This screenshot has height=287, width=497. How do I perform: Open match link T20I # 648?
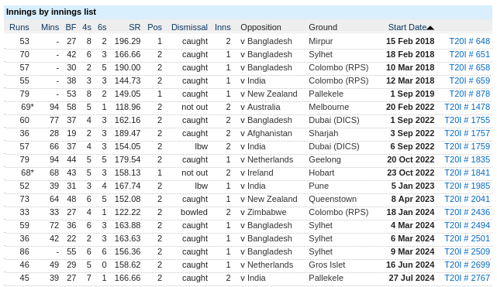tap(470, 41)
